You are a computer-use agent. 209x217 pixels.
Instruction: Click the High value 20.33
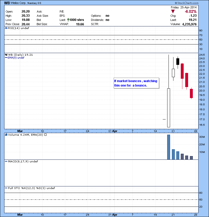click(x=26, y=16)
